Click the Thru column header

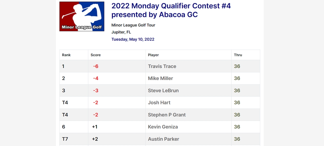238,55
